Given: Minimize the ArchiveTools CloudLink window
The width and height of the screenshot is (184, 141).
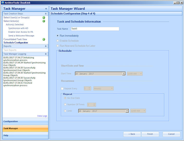Looking at the screenshot, I should pyautogui.click(x=175, y=3).
